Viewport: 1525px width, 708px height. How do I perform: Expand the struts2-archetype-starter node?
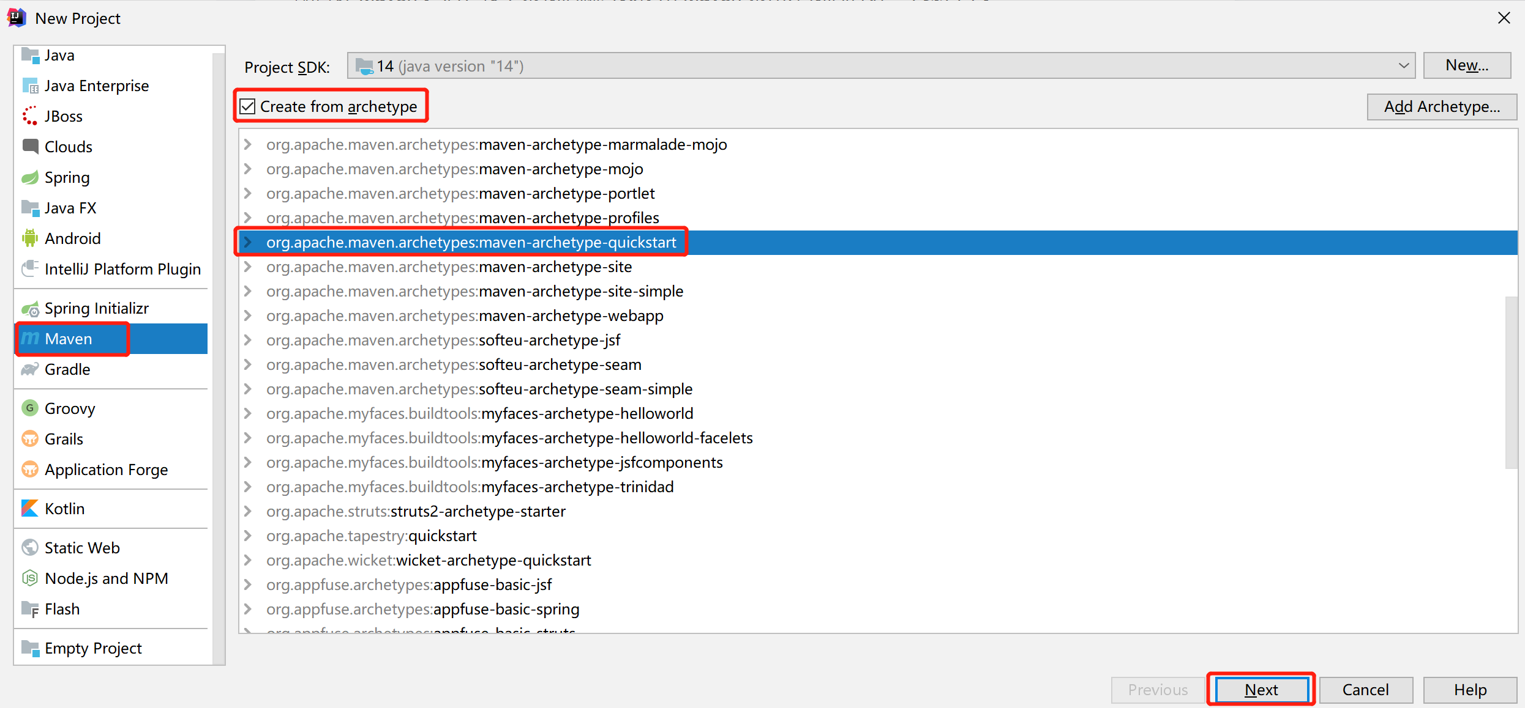pos(248,511)
